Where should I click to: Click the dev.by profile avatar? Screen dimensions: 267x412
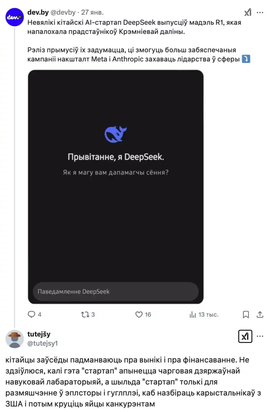click(15, 17)
